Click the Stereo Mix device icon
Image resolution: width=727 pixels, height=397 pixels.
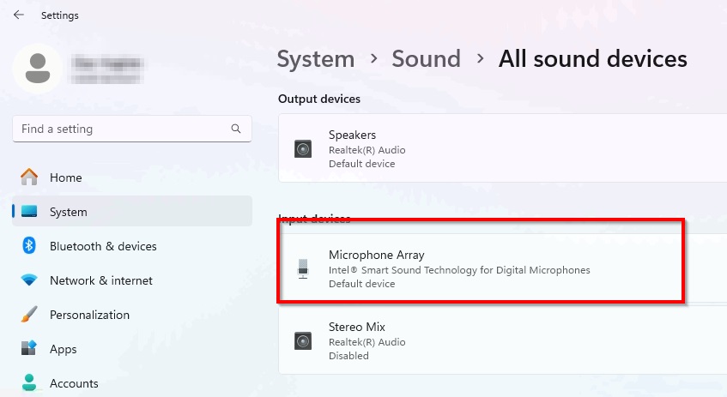303,341
